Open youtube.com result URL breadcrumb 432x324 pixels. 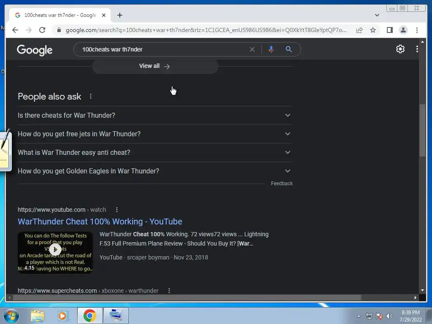[x=62, y=210]
